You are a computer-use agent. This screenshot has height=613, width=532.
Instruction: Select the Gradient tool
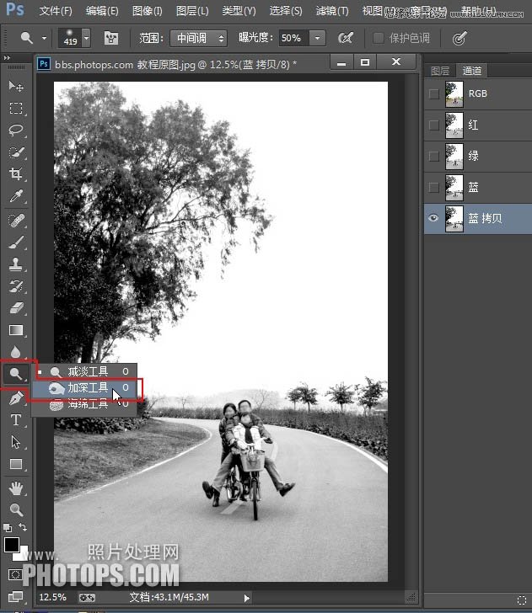16,330
